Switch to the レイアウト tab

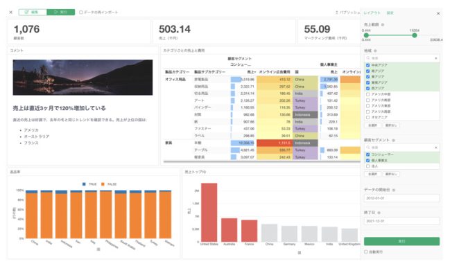pos(372,13)
